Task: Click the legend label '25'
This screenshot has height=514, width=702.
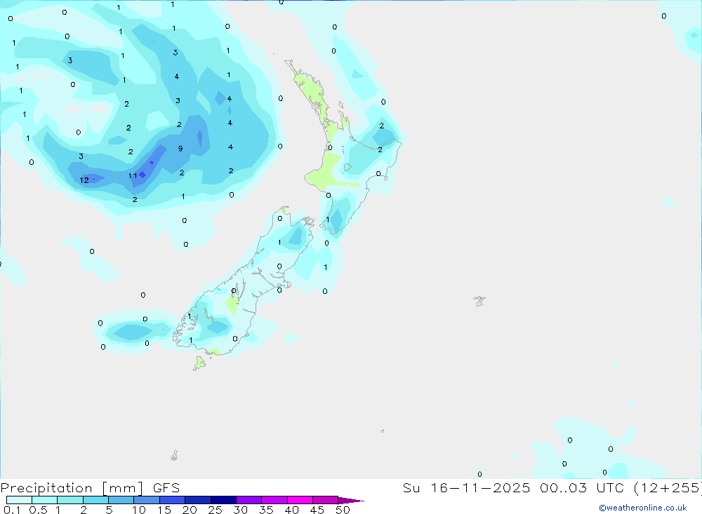Action: (x=216, y=510)
